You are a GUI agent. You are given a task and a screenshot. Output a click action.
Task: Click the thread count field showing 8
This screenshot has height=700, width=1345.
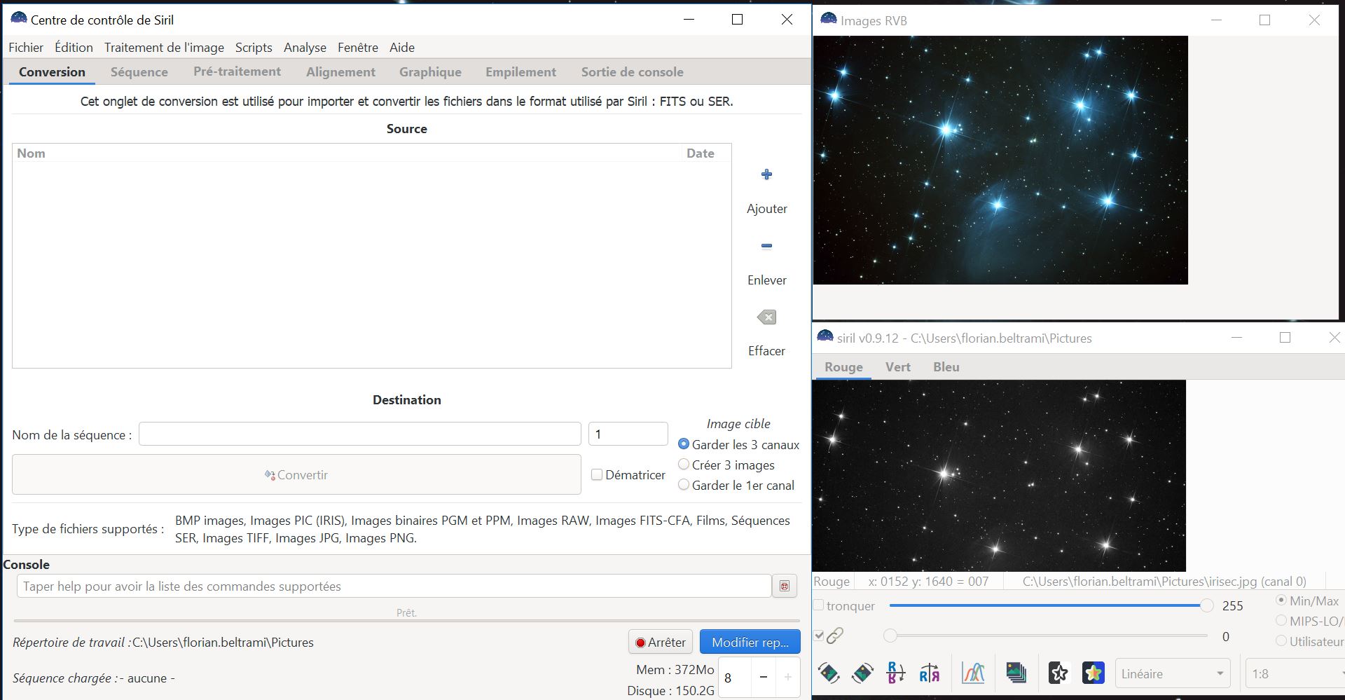[x=735, y=677]
